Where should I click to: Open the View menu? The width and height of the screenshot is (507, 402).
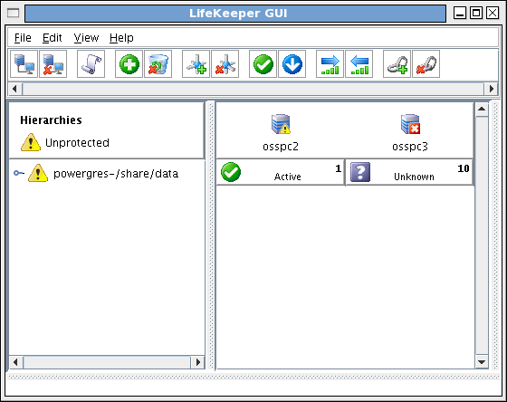[86, 38]
